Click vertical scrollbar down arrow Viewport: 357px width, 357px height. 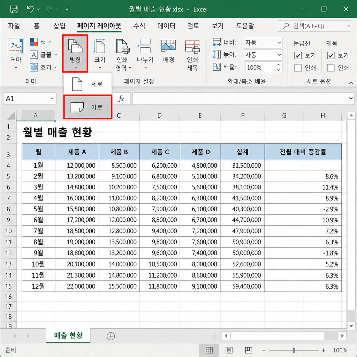coord(351,326)
